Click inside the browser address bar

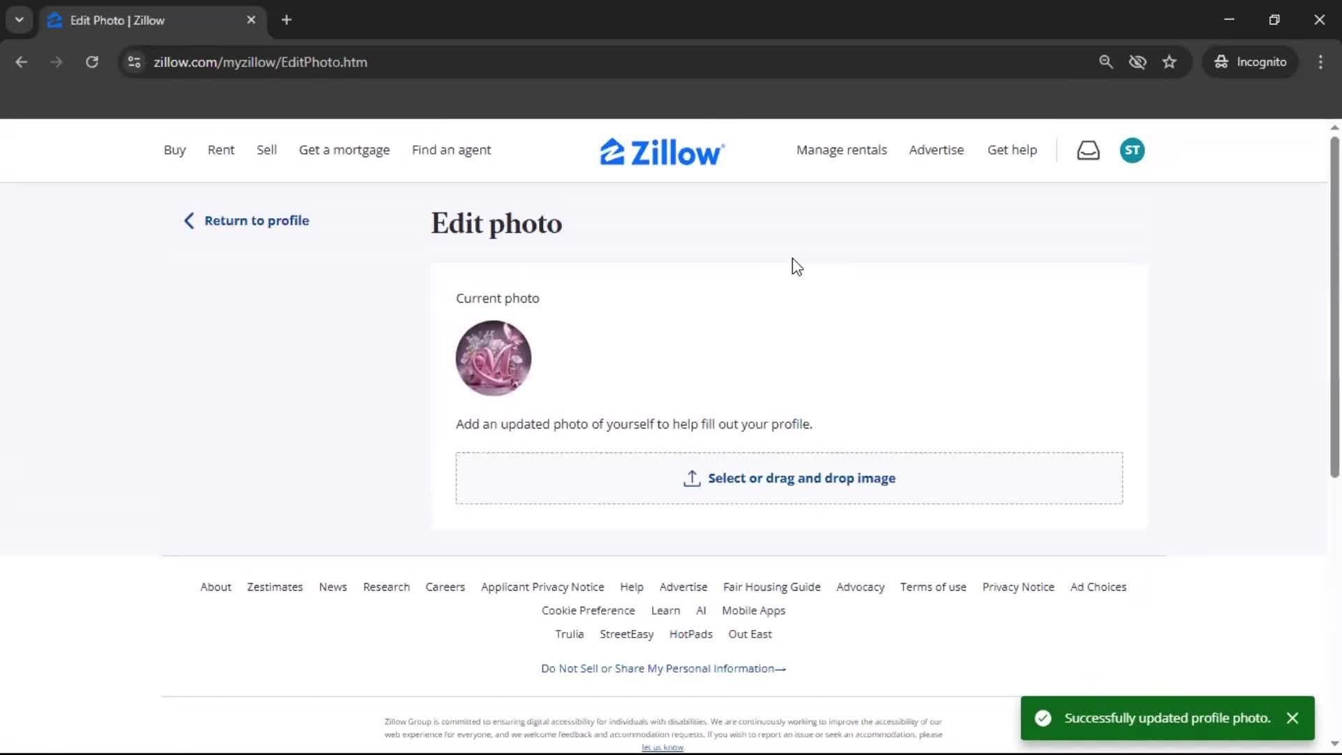[489, 62]
